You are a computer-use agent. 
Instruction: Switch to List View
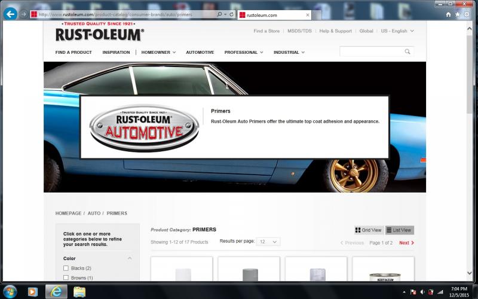pos(399,230)
